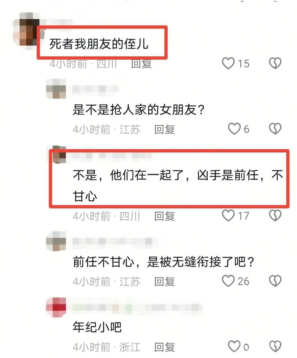Image resolution: width=297 pixels, height=358 pixels.
Task: Like the Zhejiang comment with 0 likes
Action: [234, 346]
